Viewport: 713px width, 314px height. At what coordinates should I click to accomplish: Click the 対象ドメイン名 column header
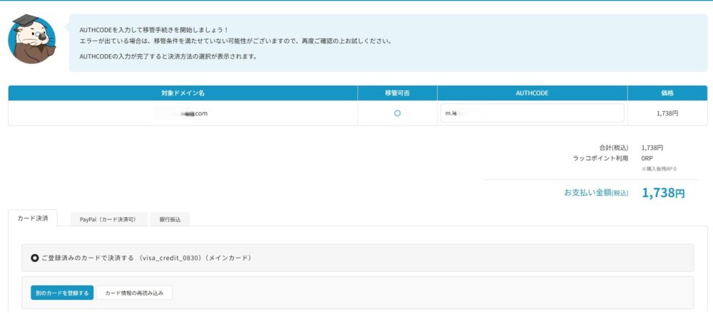pos(183,93)
